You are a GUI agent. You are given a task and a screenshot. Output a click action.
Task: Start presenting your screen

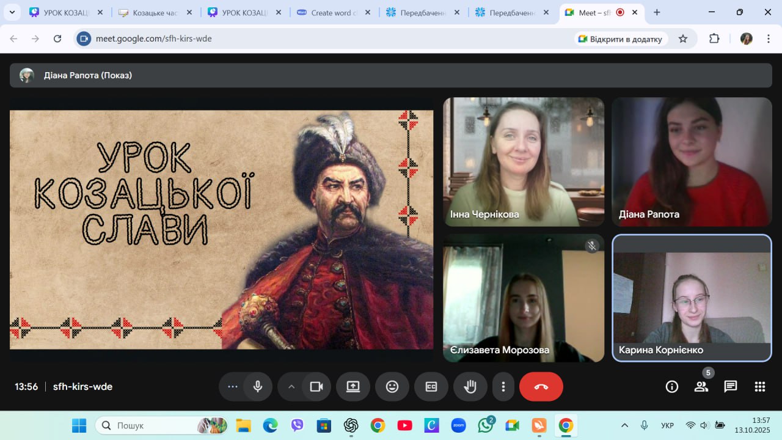pos(353,386)
